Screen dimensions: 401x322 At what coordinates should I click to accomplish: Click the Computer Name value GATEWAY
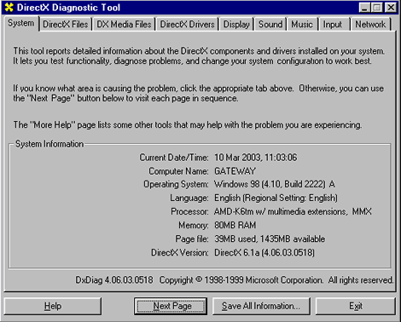[235, 171]
